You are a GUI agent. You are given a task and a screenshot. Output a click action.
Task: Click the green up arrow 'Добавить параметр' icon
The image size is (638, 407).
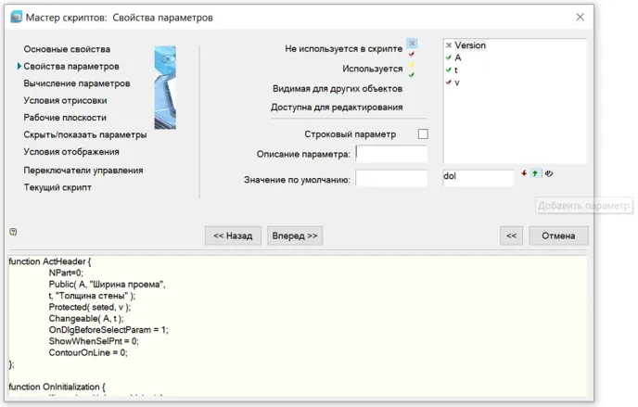pos(535,173)
